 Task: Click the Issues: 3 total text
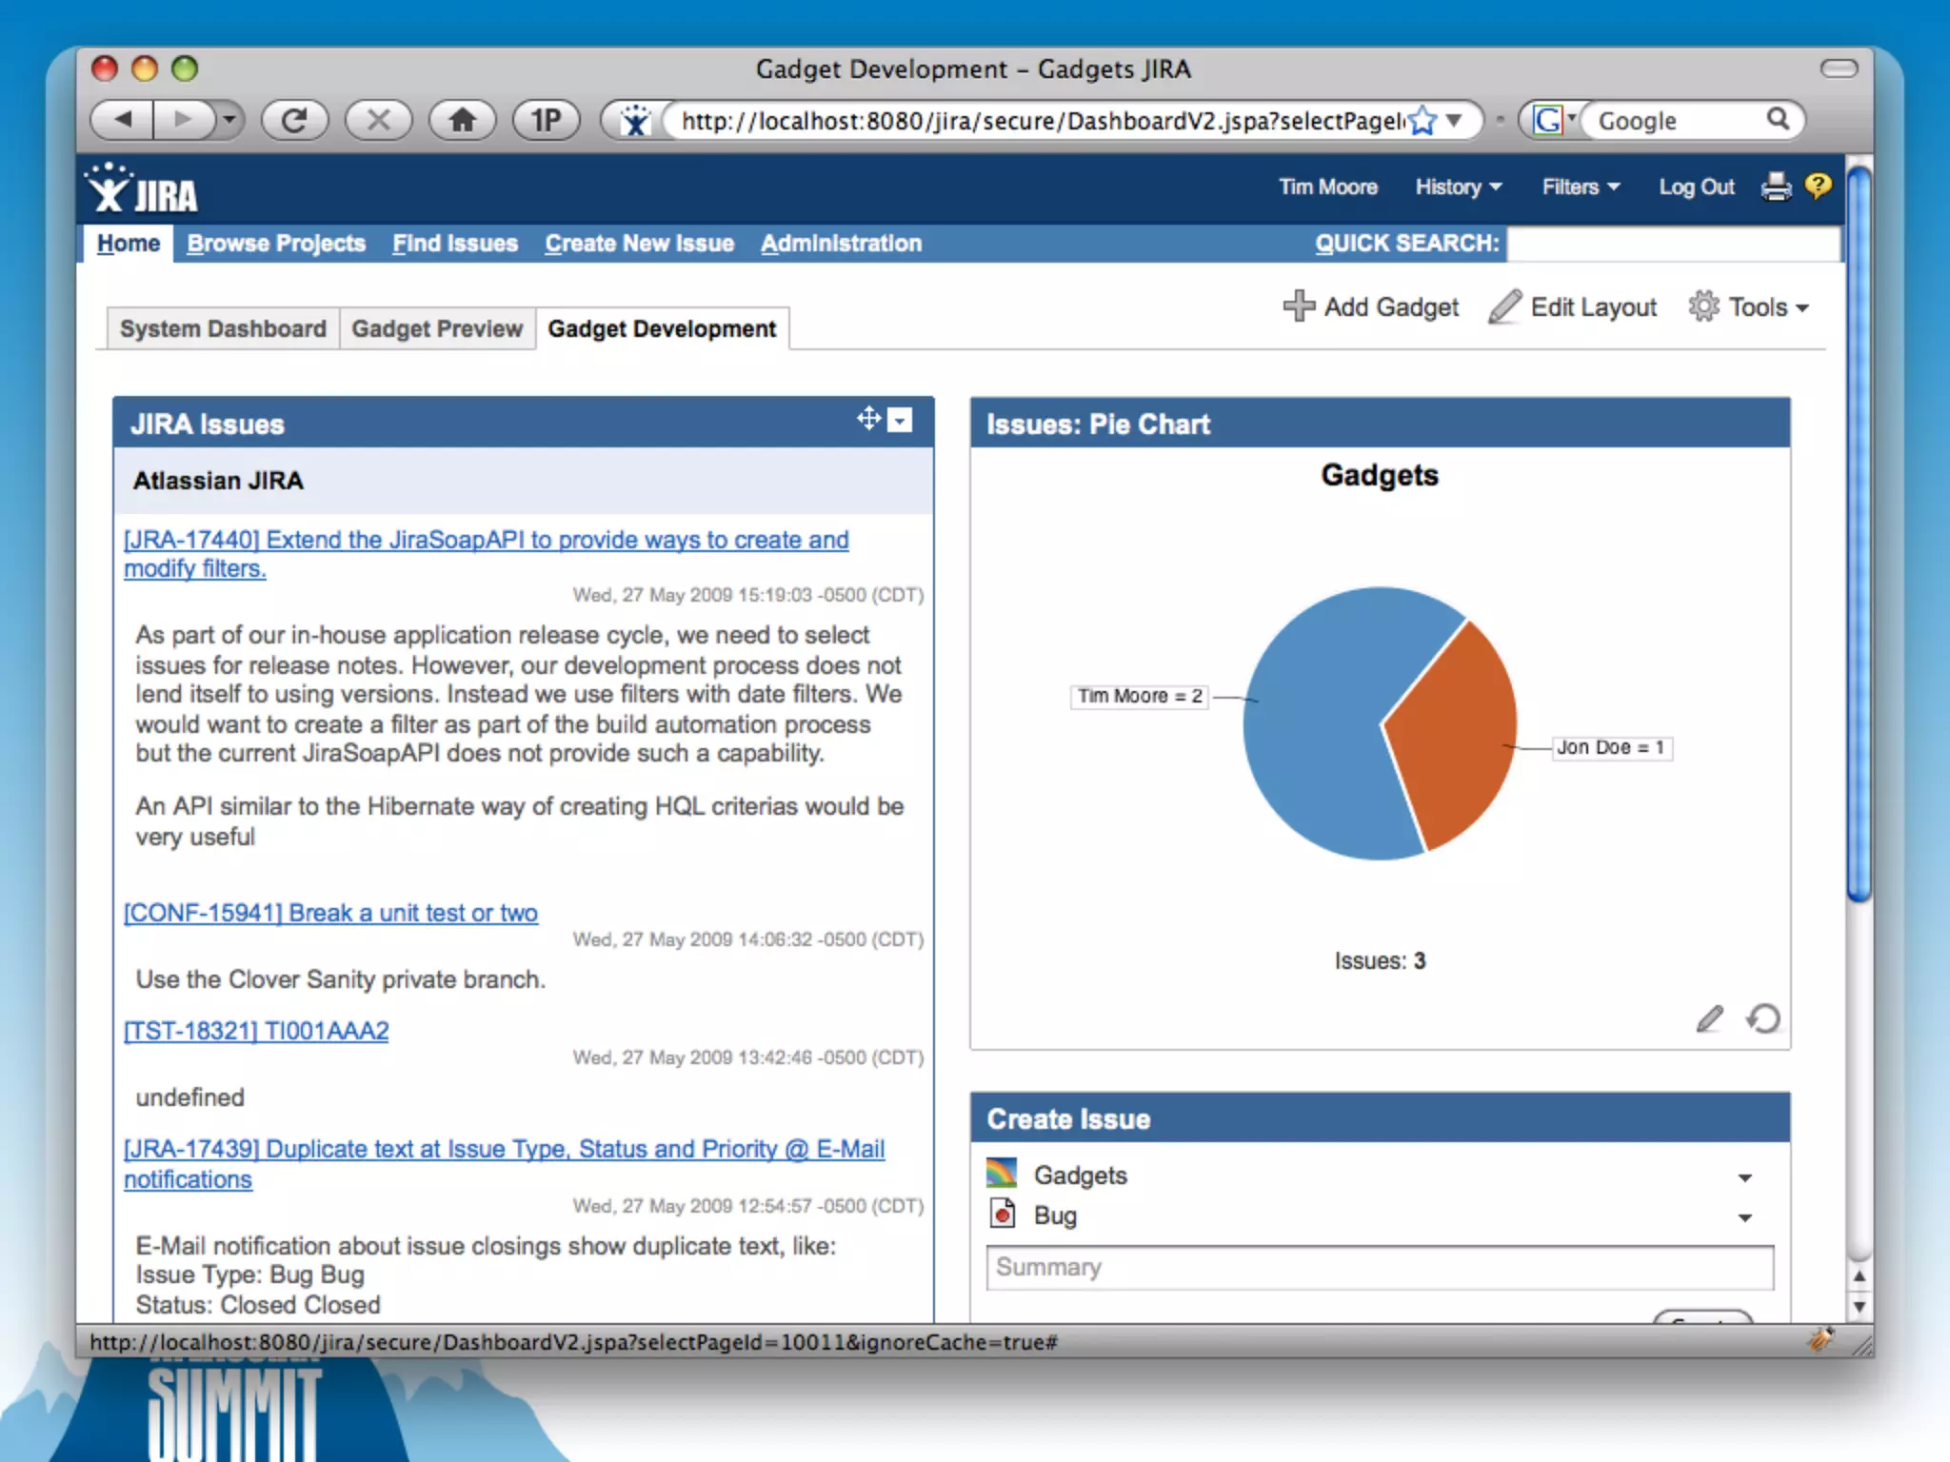click(x=1380, y=961)
